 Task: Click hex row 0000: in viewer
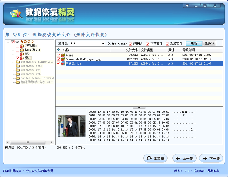[142, 112]
